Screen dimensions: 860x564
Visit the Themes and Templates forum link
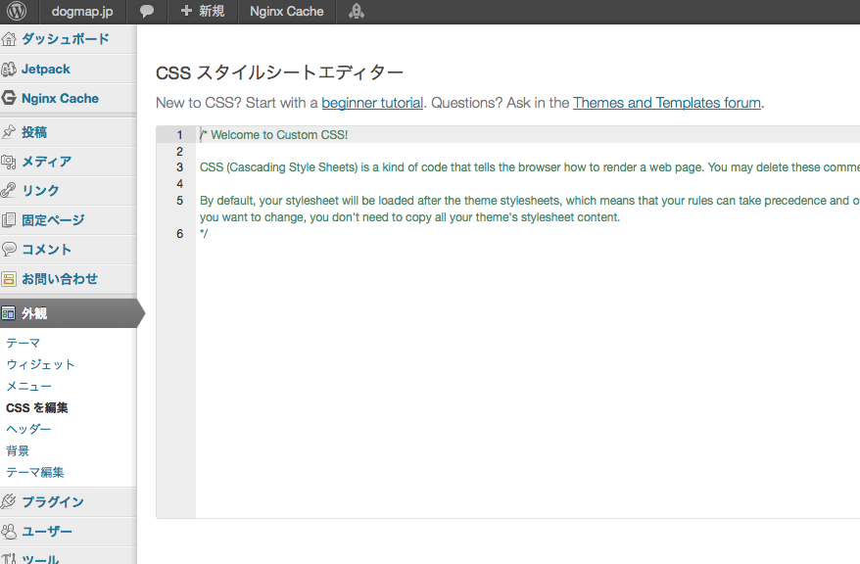[x=666, y=103]
